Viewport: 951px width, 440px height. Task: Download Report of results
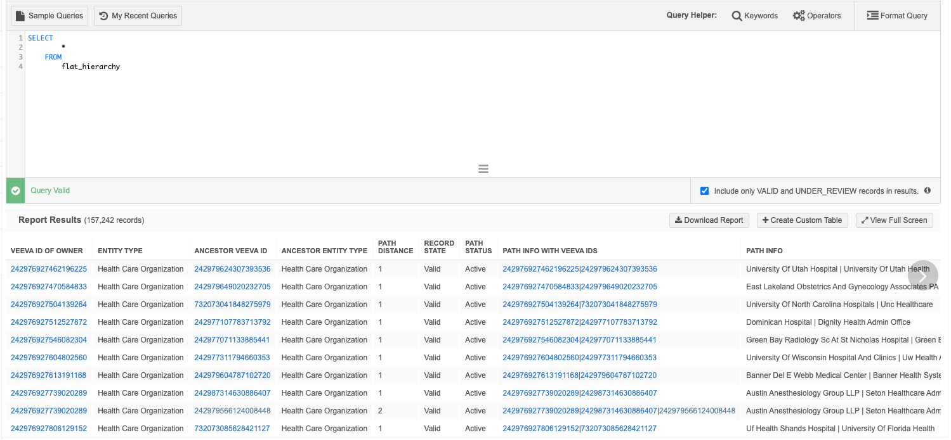point(709,220)
